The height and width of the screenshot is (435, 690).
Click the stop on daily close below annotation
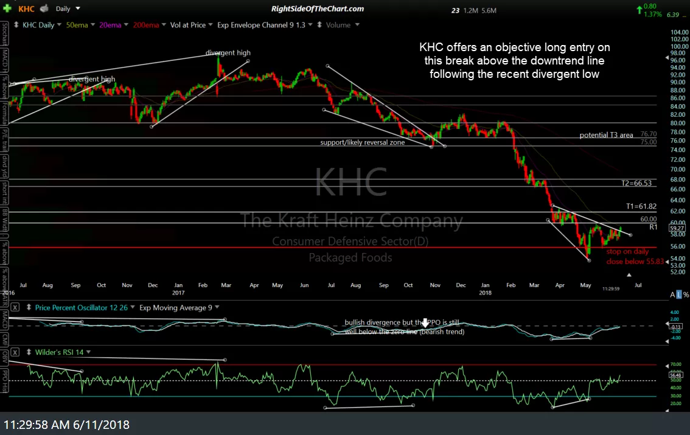(635, 256)
